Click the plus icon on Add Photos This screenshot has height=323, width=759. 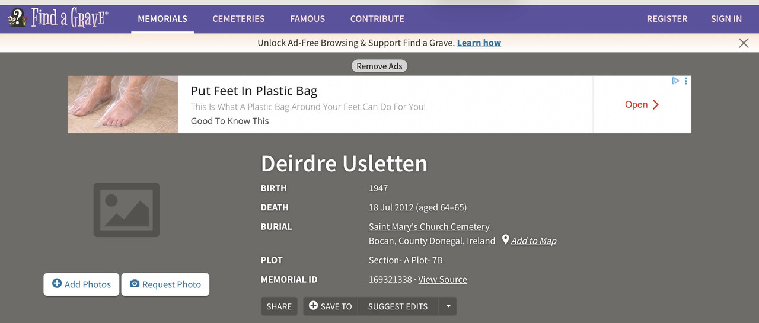tap(57, 284)
